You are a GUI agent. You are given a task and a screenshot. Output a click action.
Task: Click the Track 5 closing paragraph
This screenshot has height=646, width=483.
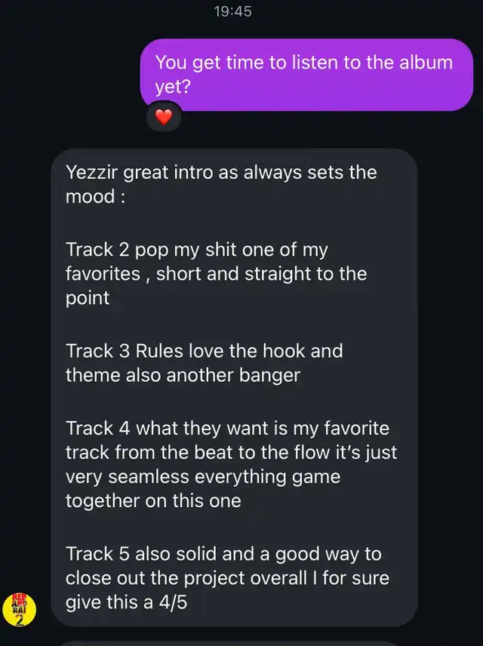(x=227, y=577)
